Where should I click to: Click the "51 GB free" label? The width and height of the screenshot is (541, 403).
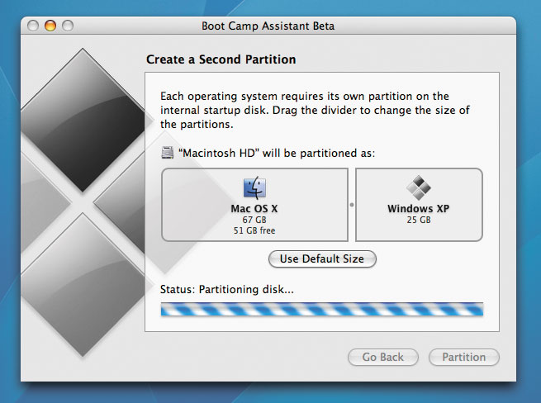pyautogui.click(x=254, y=230)
